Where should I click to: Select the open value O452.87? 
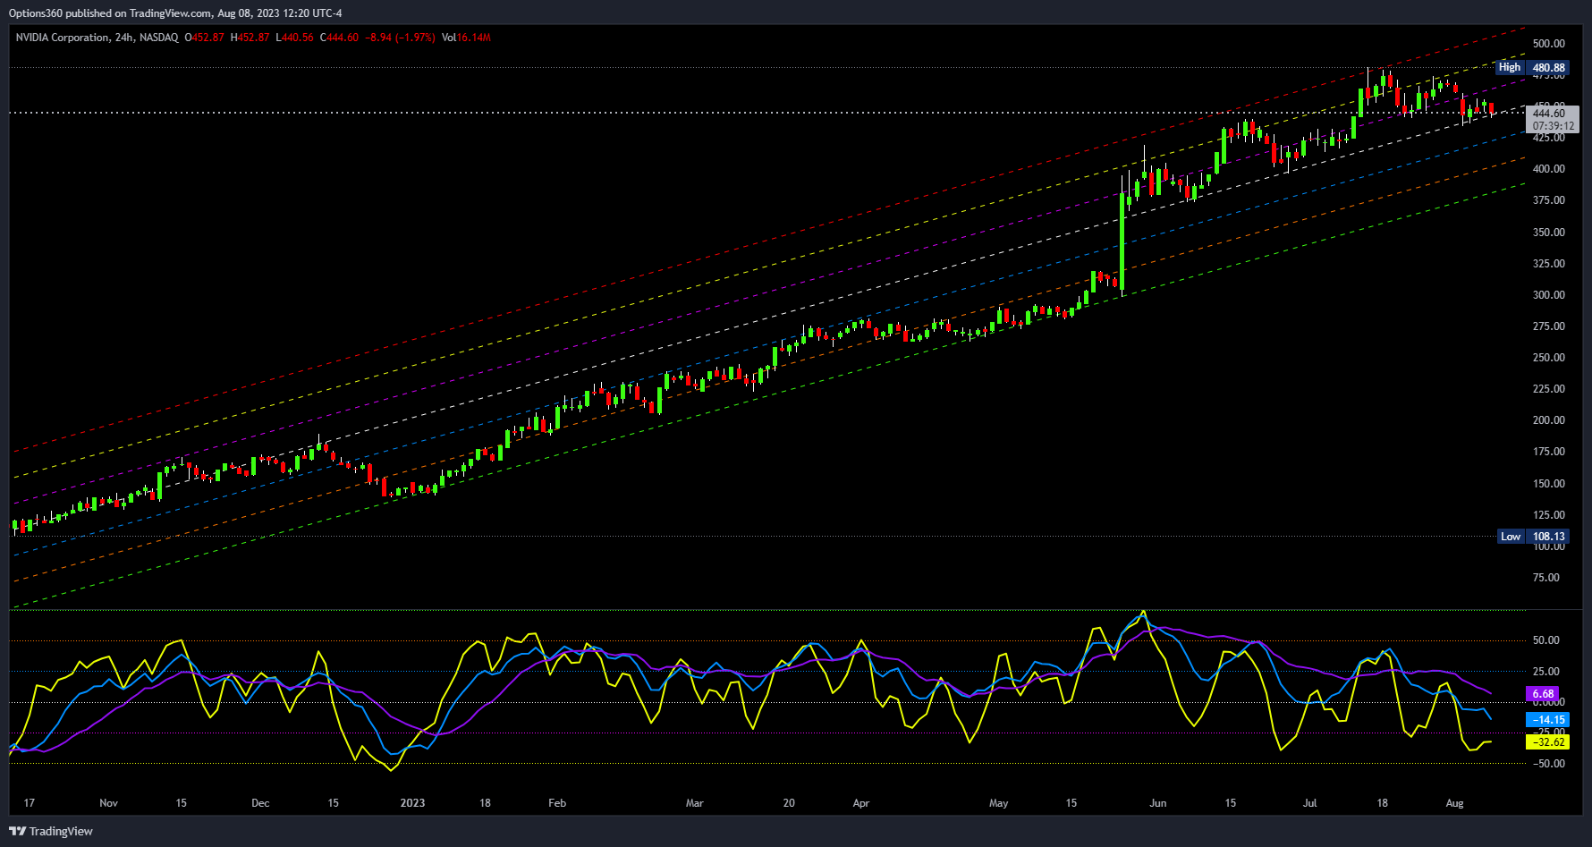[204, 38]
